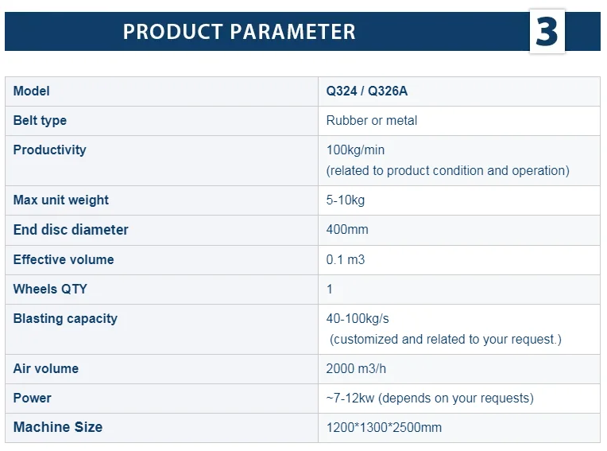Select the Belt type label cell
The width and height of the screenshot is (607, 451).
[40, 121]
